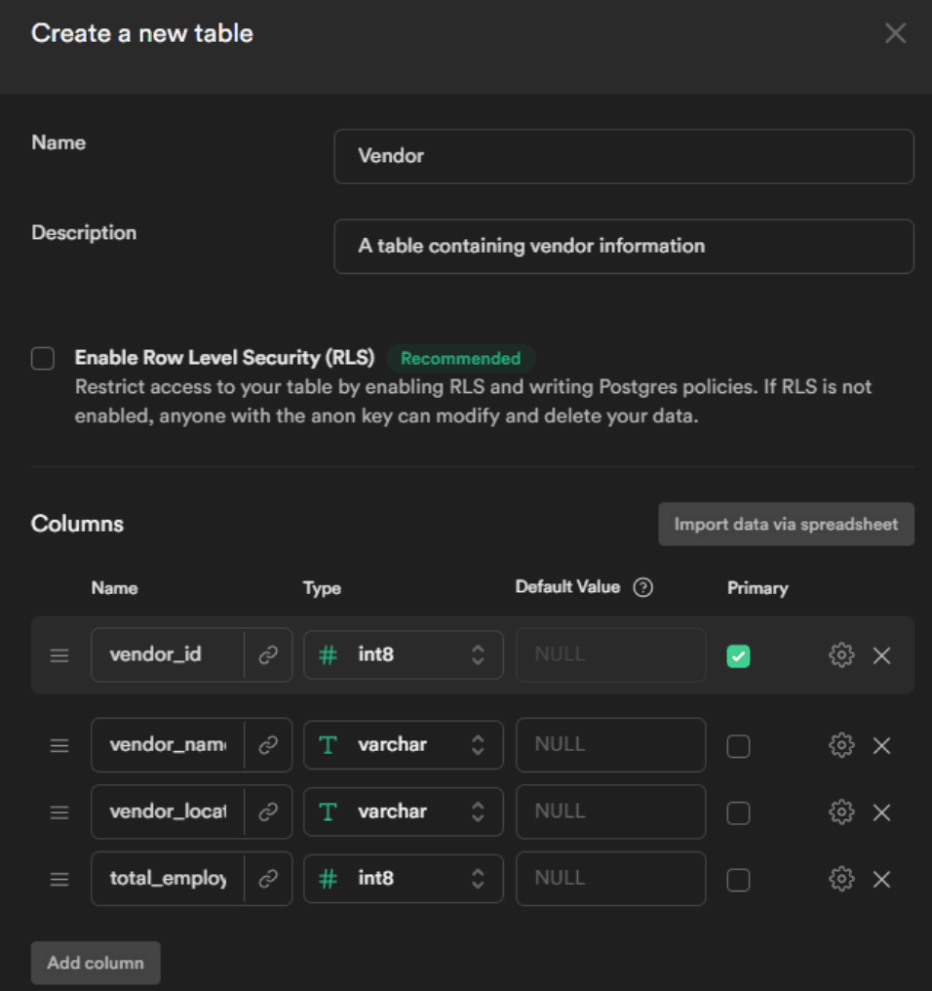Delete the vendor_name column row
The width and height of the screenshot is (932, 991).
(881, 746)
